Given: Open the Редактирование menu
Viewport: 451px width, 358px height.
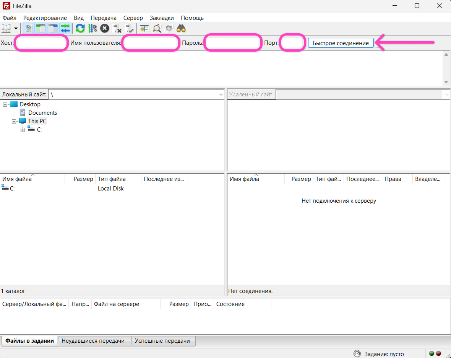Looking at the screenshot, I should tap(45, 18).
